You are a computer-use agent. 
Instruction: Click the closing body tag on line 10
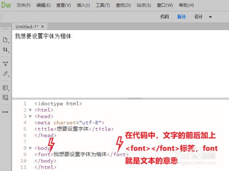tap(45, 161)
